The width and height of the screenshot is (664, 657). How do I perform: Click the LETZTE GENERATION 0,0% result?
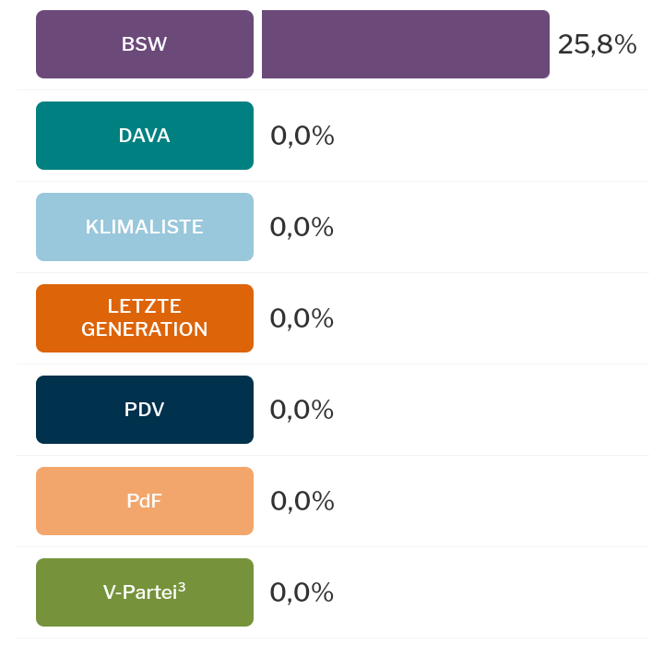tap(302, 318)
